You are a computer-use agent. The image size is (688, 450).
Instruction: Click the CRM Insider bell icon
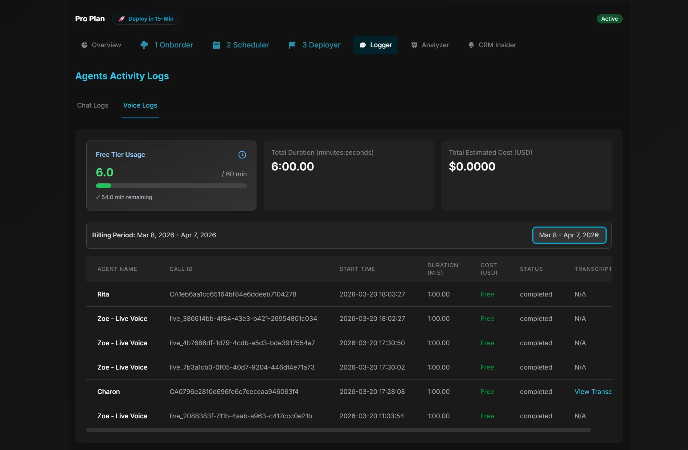[471, 45]
